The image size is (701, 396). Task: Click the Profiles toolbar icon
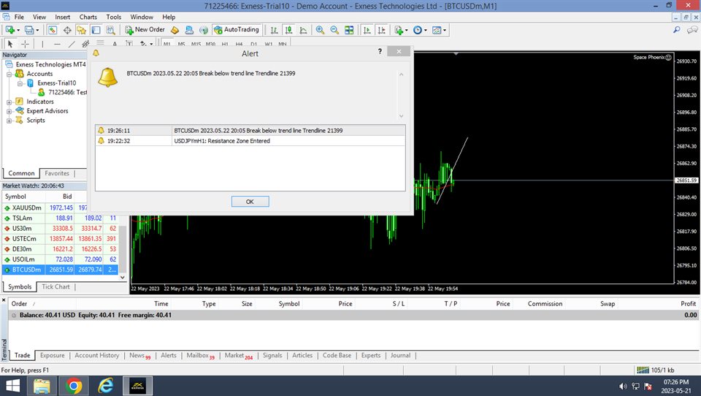pyautogui.click(x=29, y=30)
